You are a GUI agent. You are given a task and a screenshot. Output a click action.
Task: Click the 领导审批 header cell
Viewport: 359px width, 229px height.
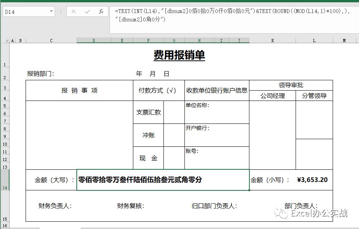(291, 85)
